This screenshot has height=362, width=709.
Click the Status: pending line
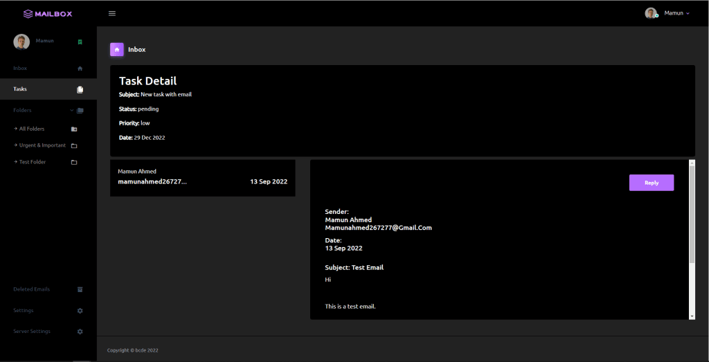point(138,109)
